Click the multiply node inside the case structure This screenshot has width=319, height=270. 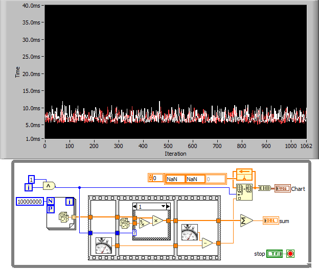157,221
